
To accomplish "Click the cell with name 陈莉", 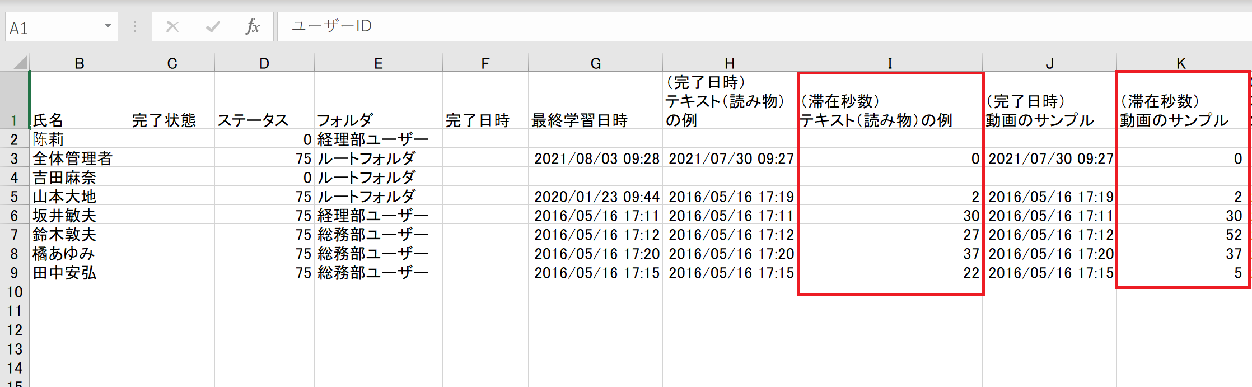I will pos(80,139).
